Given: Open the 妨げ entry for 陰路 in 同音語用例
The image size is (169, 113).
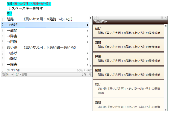Looking at the screenshot, I should 128,31.
